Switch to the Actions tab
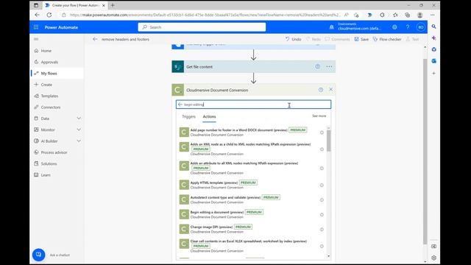The height and width of the screenshot is (265, 471). (209, 116)
